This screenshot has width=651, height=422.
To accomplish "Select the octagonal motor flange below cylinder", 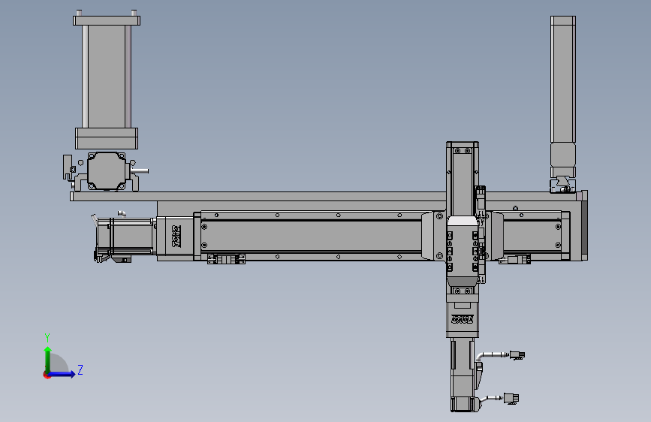I will (x=107, y=170).
